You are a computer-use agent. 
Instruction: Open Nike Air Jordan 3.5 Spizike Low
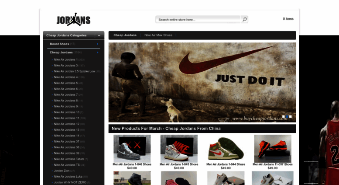pos(74,71)
